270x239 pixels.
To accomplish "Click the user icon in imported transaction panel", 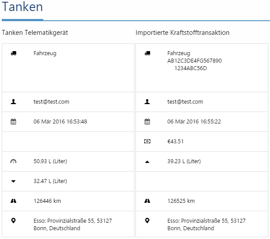I will click(x=147, y=102).
